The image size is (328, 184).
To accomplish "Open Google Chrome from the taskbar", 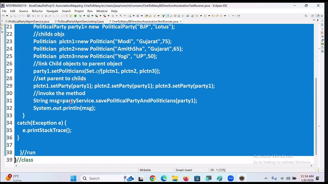I will (x=152, y=178).
